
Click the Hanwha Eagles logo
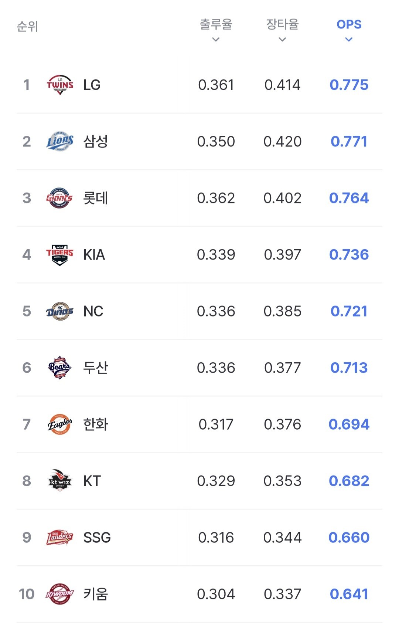[59, 424]
